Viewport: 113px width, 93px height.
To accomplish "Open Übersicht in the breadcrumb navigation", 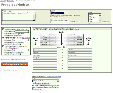I will tap(3, 1).
